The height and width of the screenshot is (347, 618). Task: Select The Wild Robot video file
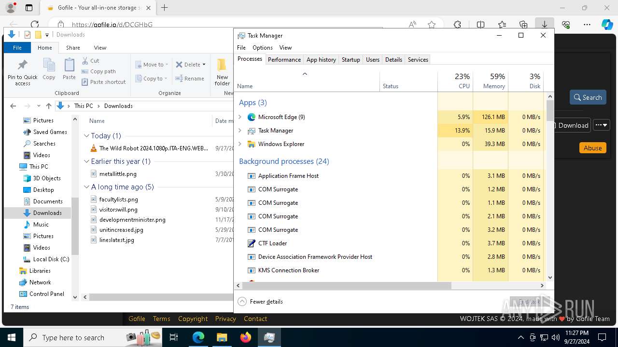pos(154,148)
